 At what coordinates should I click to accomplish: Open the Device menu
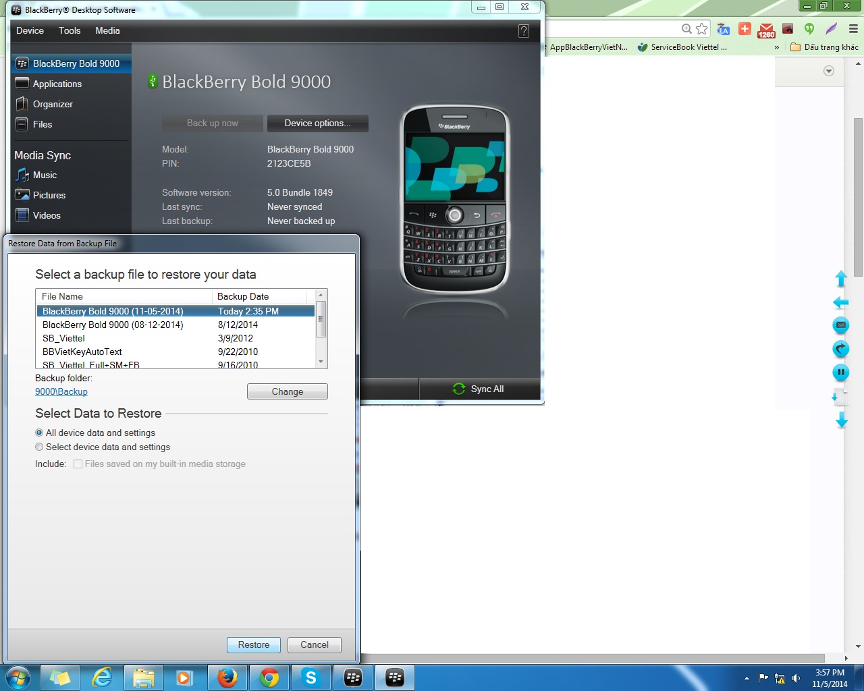tap(30, 31)
